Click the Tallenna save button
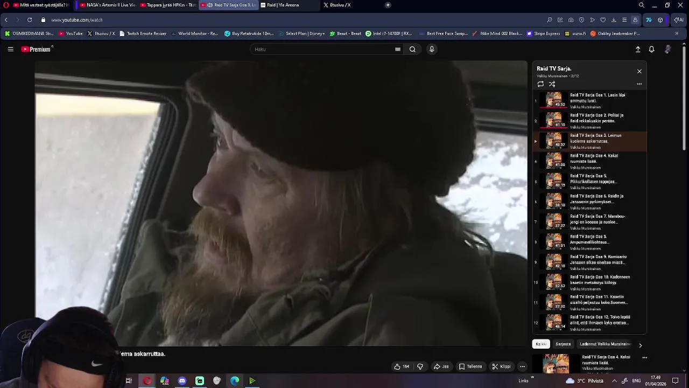This screenshot has width=689, height=388. pyautogui.click(x=470, y=366)
